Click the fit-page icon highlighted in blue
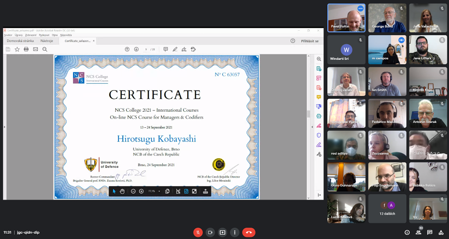449x239 pixels. (186, 192)
